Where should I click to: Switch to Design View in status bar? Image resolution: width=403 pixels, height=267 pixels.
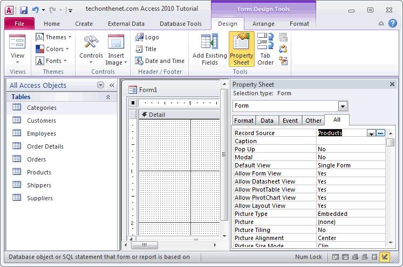coord(385,257)
